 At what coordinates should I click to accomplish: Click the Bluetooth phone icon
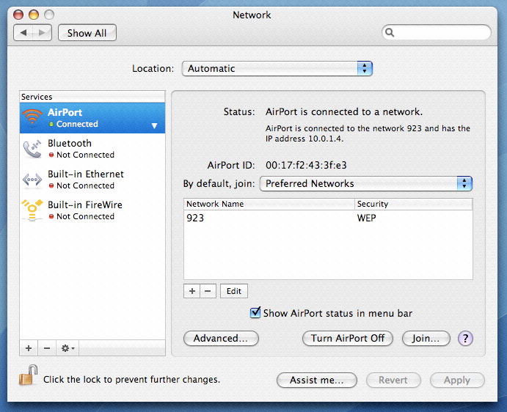[x=32, y=149]
